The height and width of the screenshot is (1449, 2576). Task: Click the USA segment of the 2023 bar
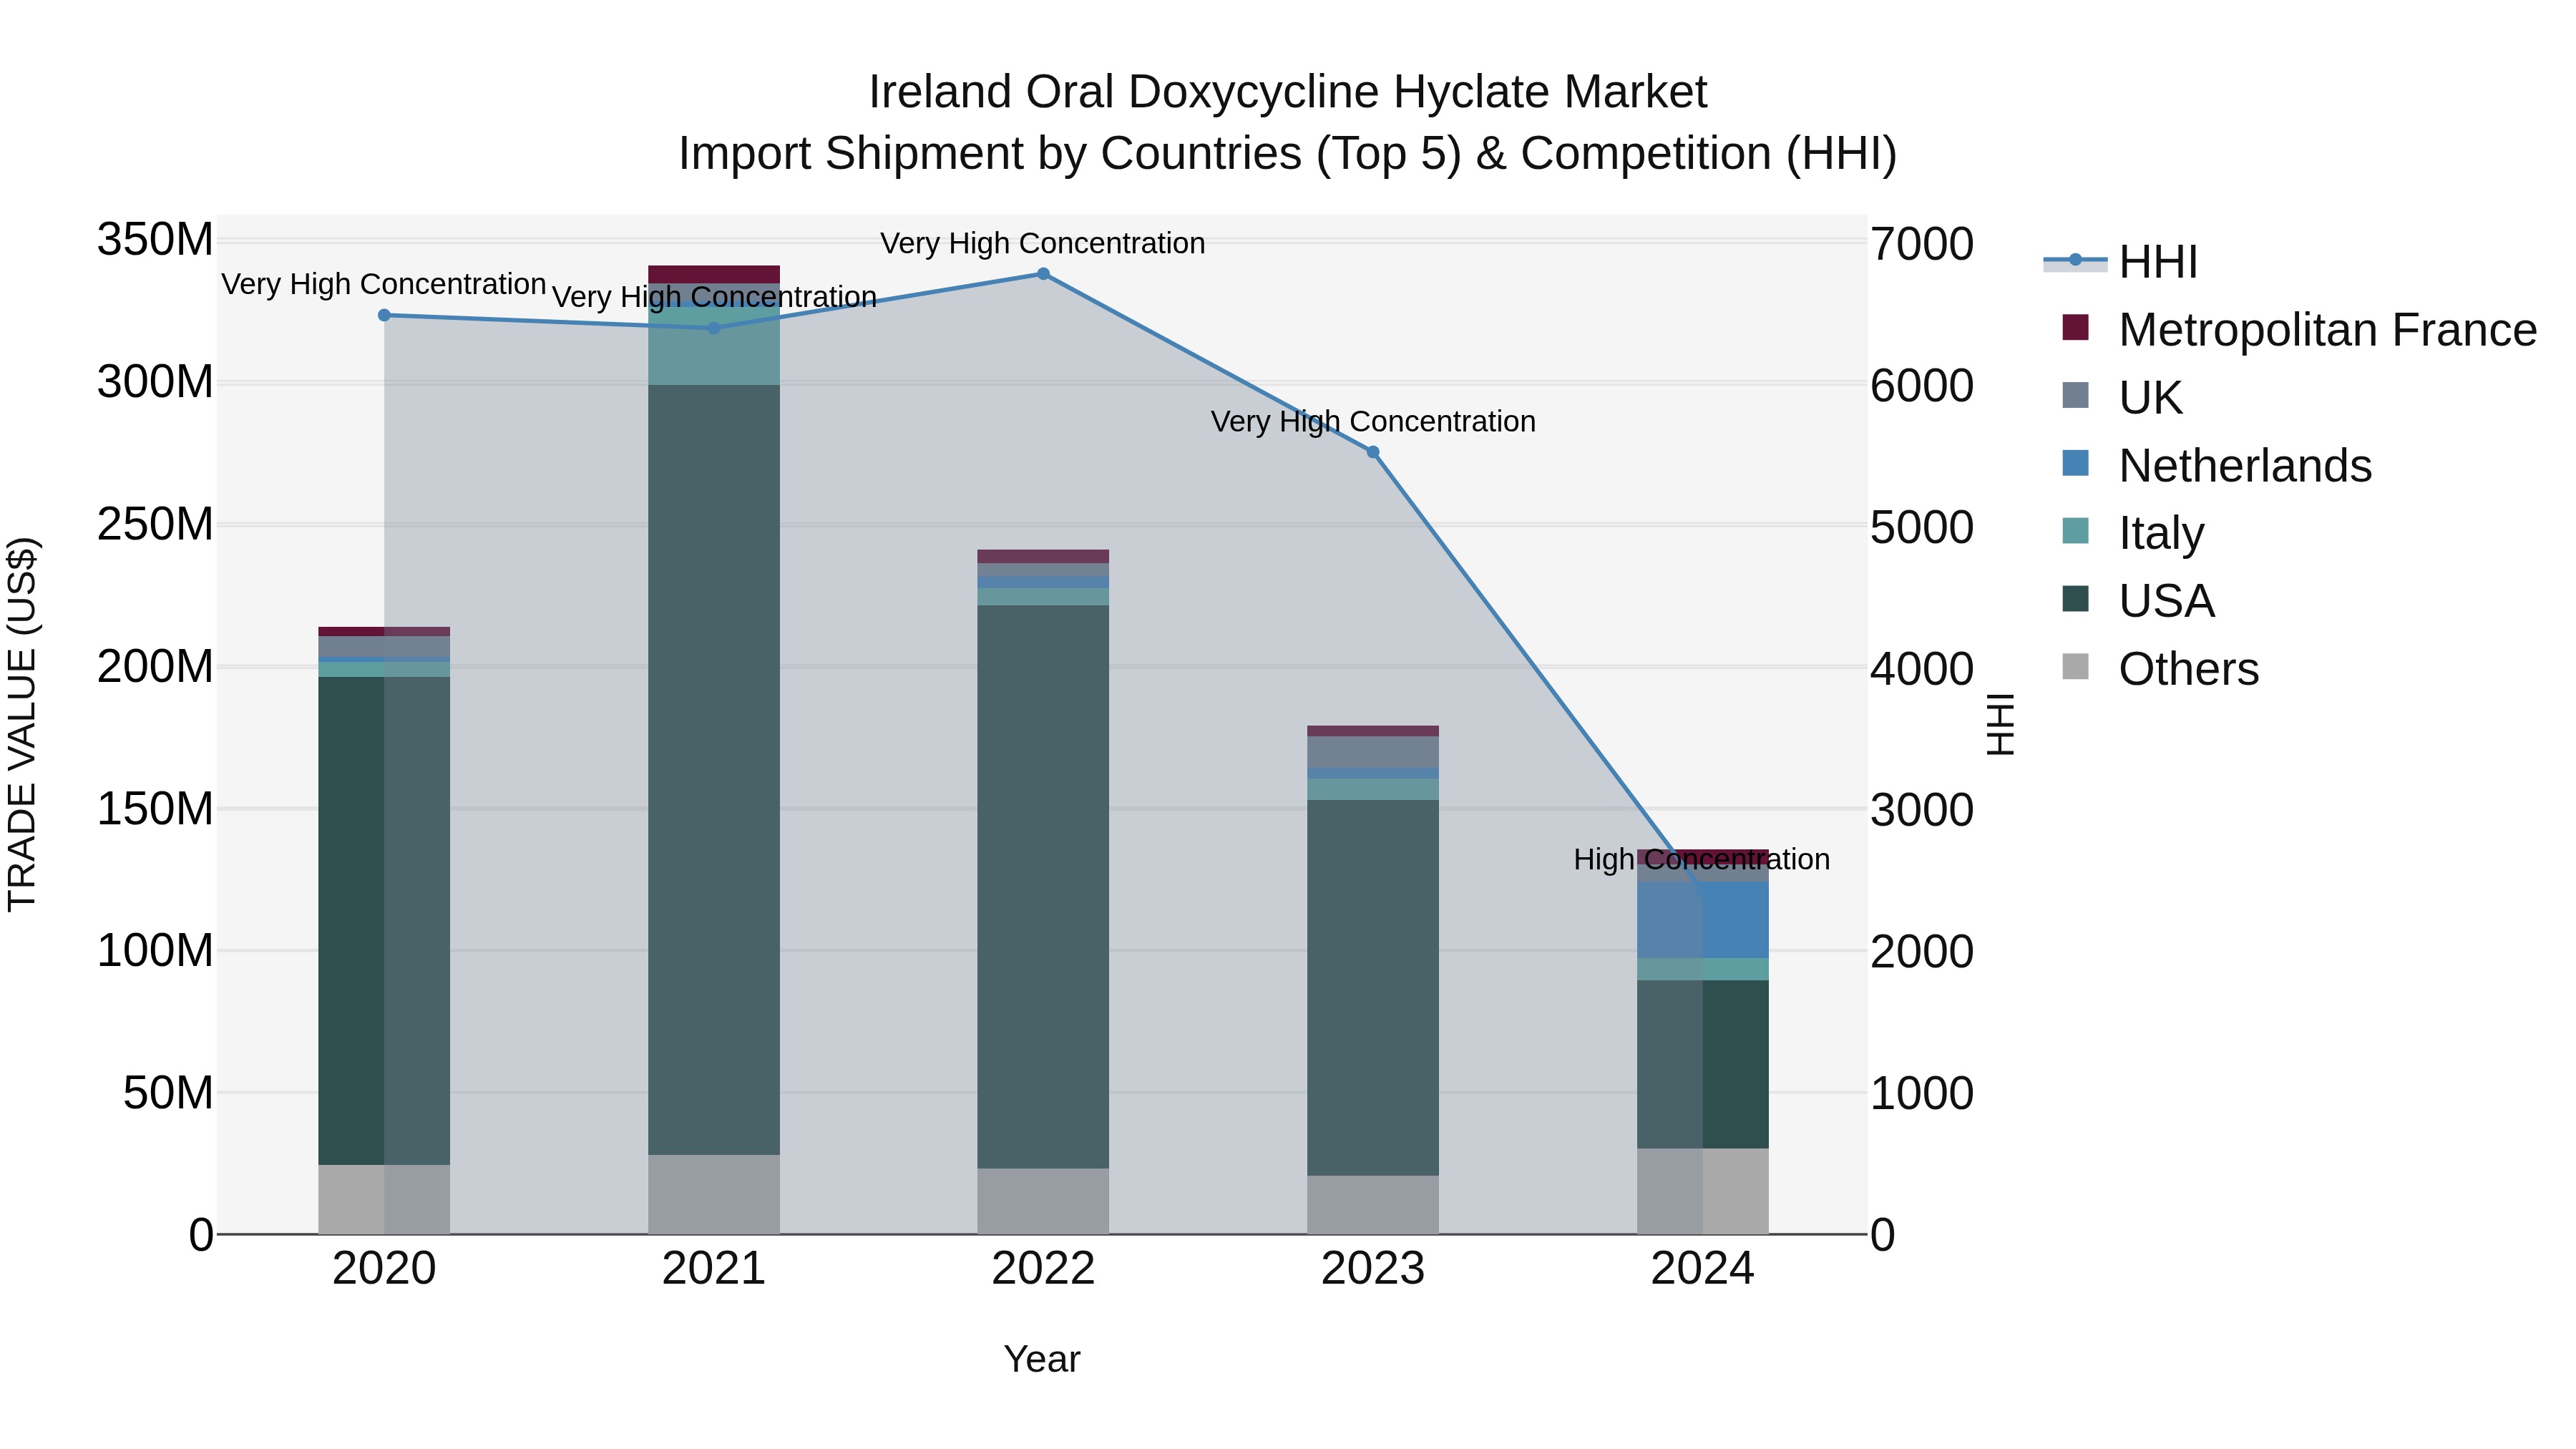tap(1373, 988)
